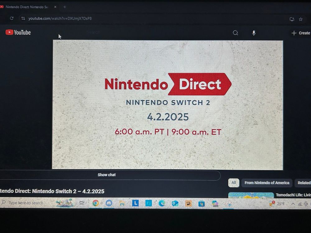Open the search highlights illustration on the taskbar
This screenshot has height=233, width=311.
coord(64,203)
